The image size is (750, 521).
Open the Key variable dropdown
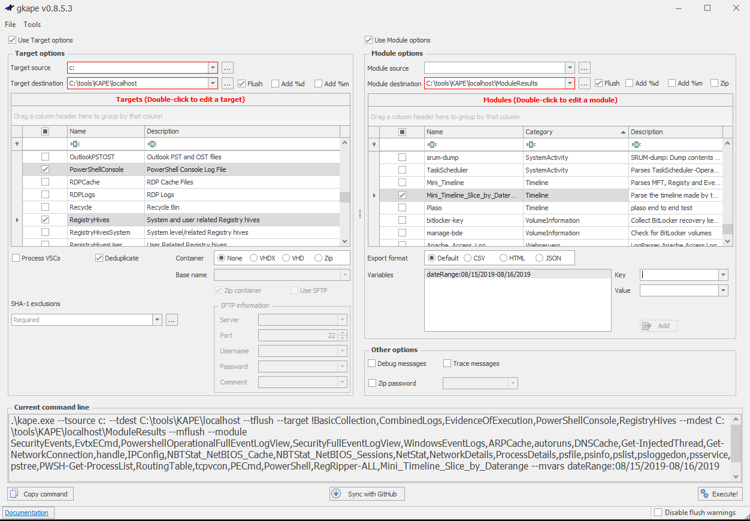click(x=723, y=275)
